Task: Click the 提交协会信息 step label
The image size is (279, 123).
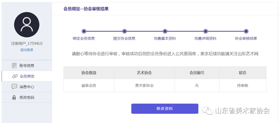Action: pos(124,39)
